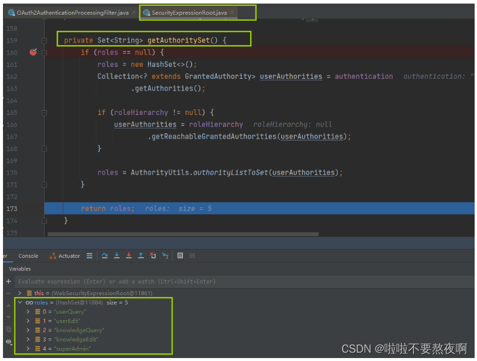Collapse the roles variable node
Viewport: 477px width, 361px height.
pyautogui.click(x=20, y=302)
